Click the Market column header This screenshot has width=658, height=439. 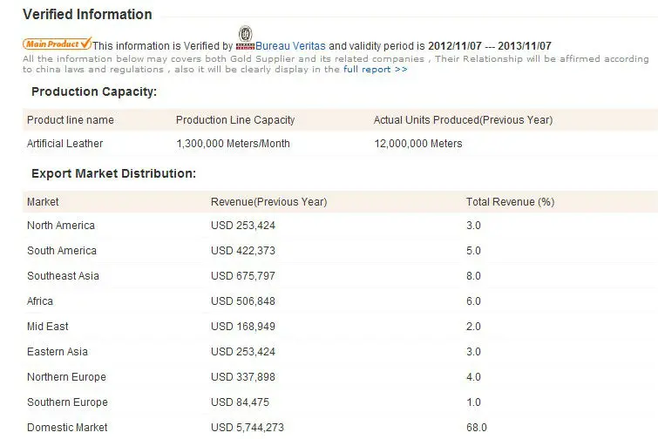point(43,202)
